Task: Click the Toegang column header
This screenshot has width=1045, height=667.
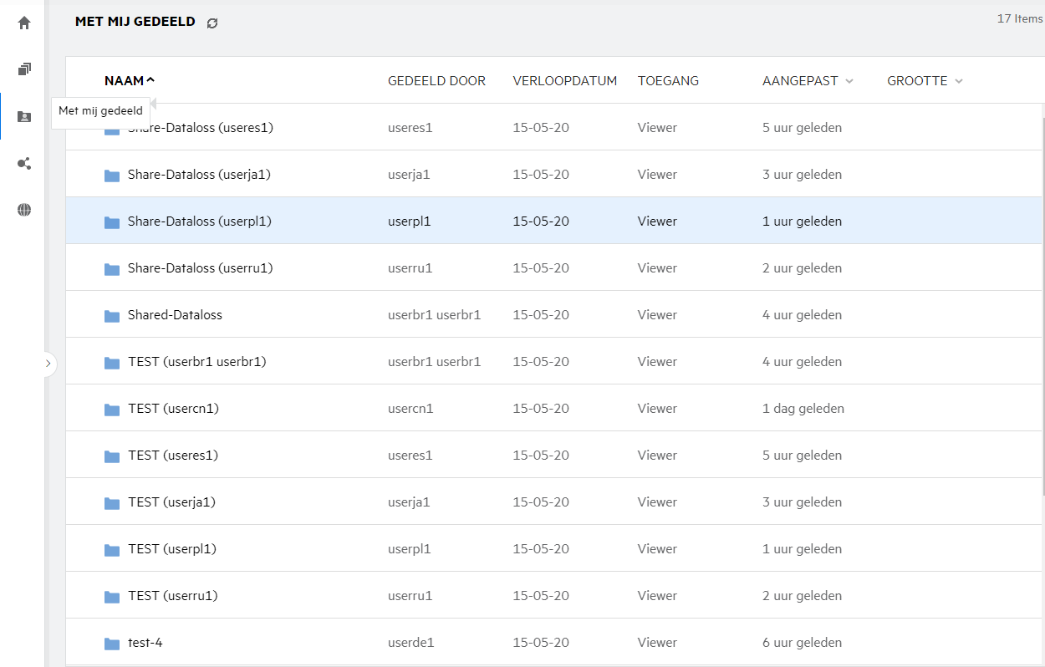Action: point(668,81)
